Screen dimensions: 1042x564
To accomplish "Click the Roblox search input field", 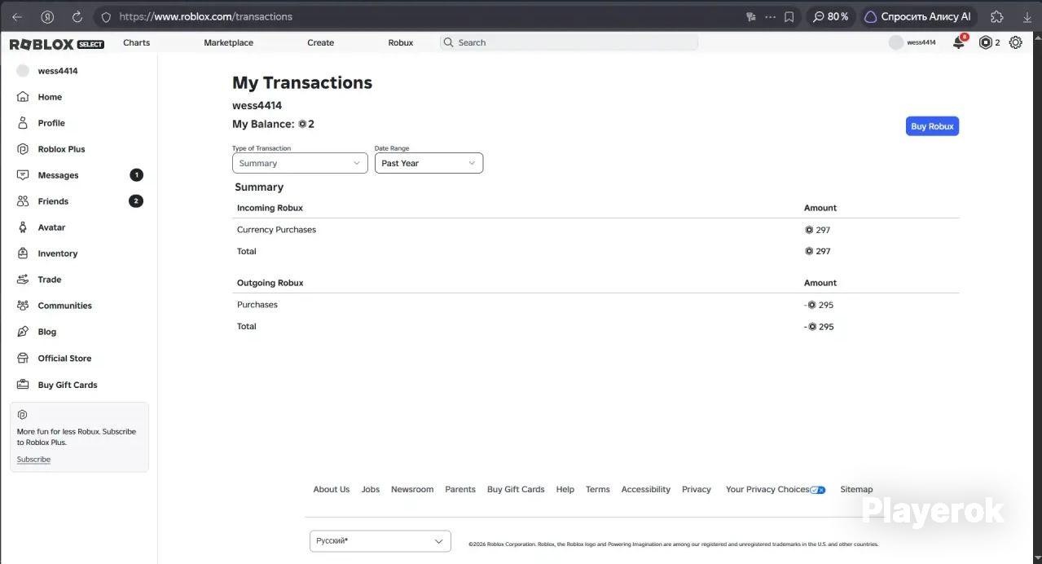I will pyautogui.click(x=569, y=42).
